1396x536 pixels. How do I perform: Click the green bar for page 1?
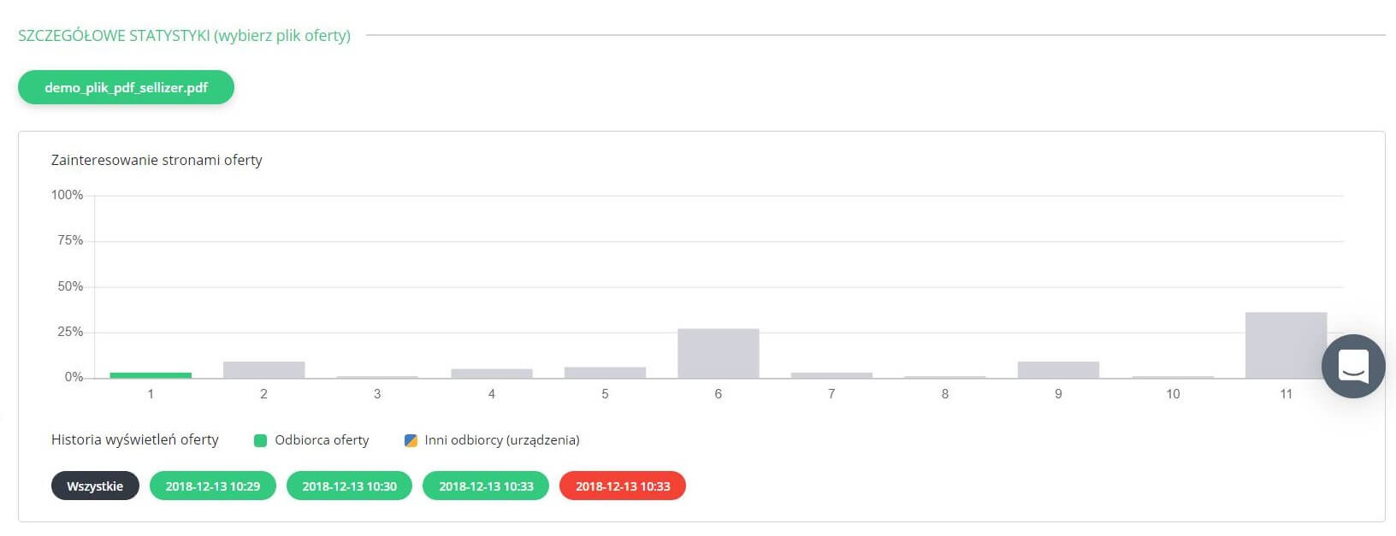[151, 374]
